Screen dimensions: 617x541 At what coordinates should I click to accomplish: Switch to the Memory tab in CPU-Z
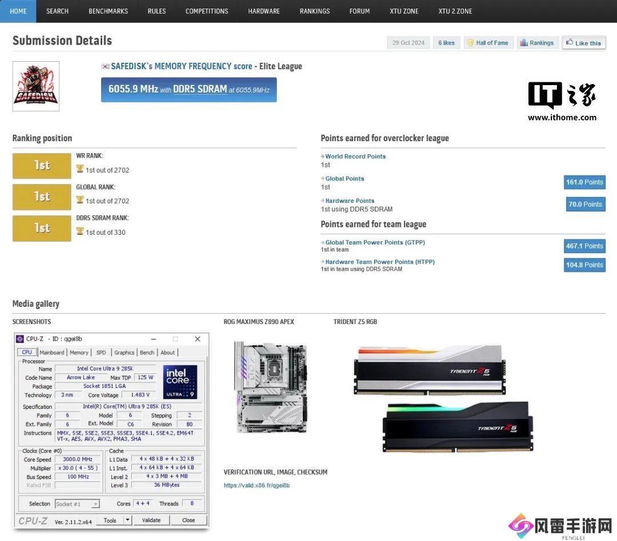pos(79,352)
